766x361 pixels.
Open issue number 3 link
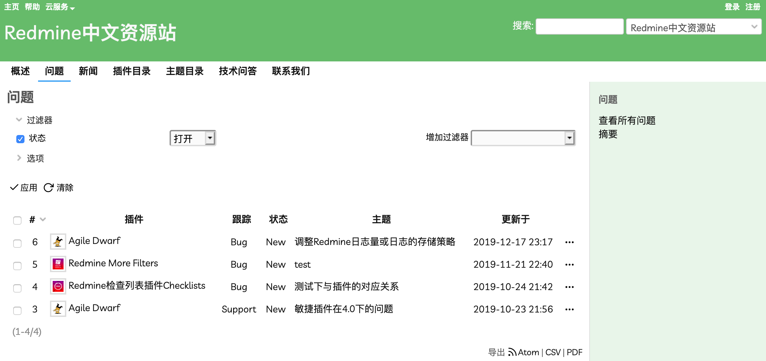(x=35, y=309)
